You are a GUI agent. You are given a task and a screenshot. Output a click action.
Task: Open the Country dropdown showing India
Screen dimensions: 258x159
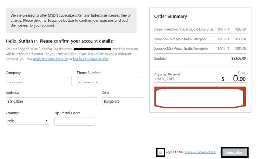(28, 121)
